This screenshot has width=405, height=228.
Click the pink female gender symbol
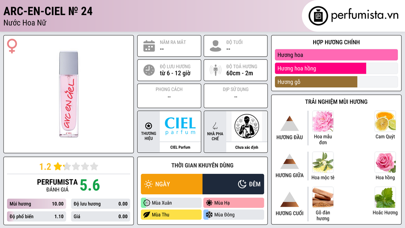click(12, 46)
